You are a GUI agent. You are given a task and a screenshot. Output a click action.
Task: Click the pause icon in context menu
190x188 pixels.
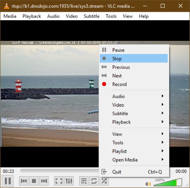(x=104, y=50)
